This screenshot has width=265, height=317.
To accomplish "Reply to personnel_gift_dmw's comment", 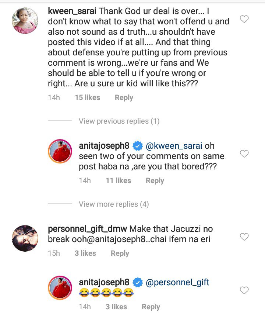I will (120, 253).
